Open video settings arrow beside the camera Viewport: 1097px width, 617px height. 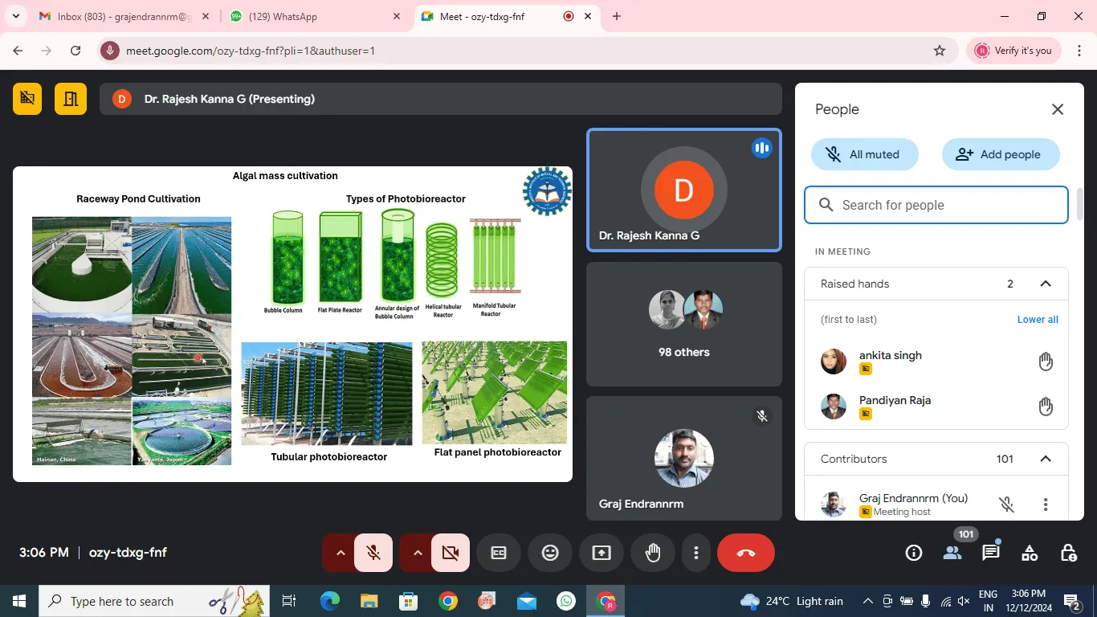[x=417, y=553]
